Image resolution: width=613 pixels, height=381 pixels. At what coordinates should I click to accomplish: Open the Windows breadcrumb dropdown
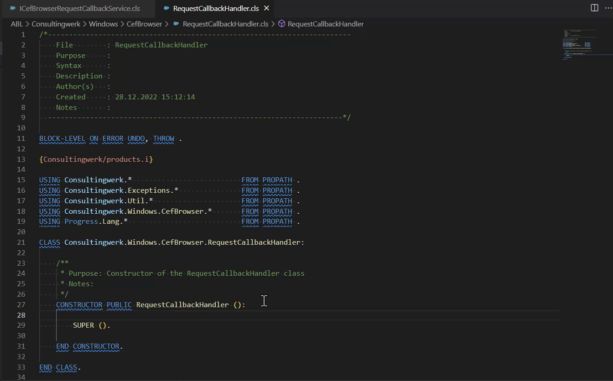[x=104, y=24]
